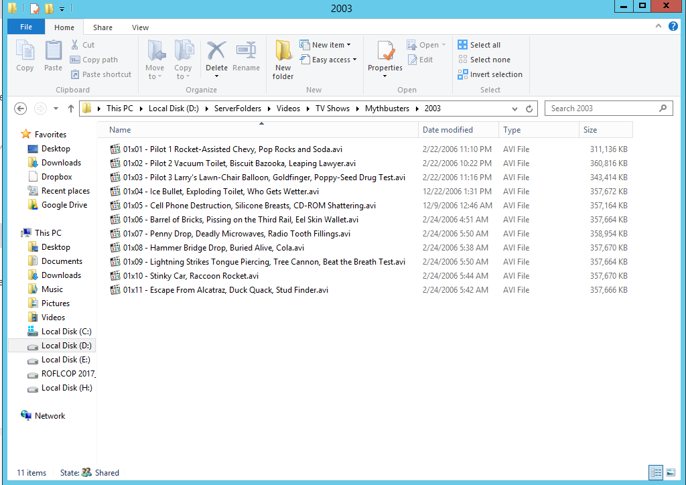
Task: Switch to the View ribbon tab
Action: click(x=140, y=27)
